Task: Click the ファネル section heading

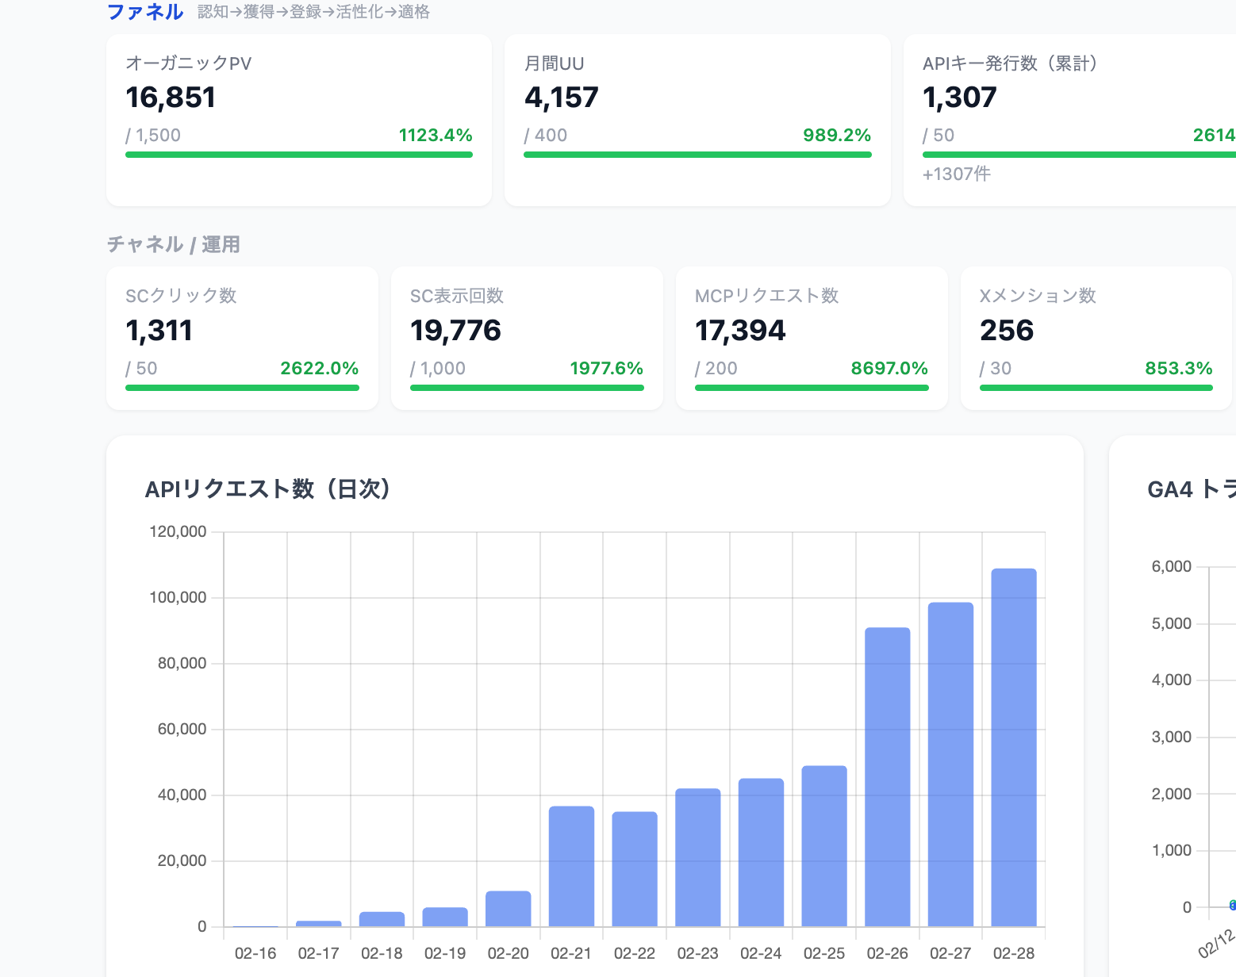Action: pyautogui.click(x=145, y=12)
